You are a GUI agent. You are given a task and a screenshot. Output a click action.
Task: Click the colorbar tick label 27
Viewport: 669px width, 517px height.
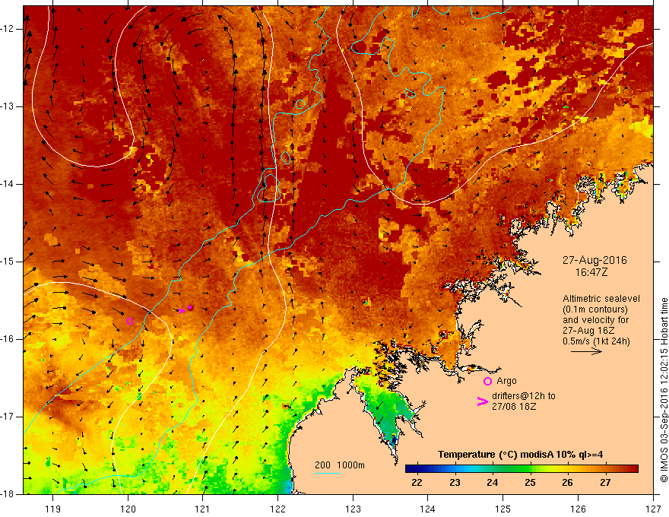pyautogui.click(x=605, y=483)
